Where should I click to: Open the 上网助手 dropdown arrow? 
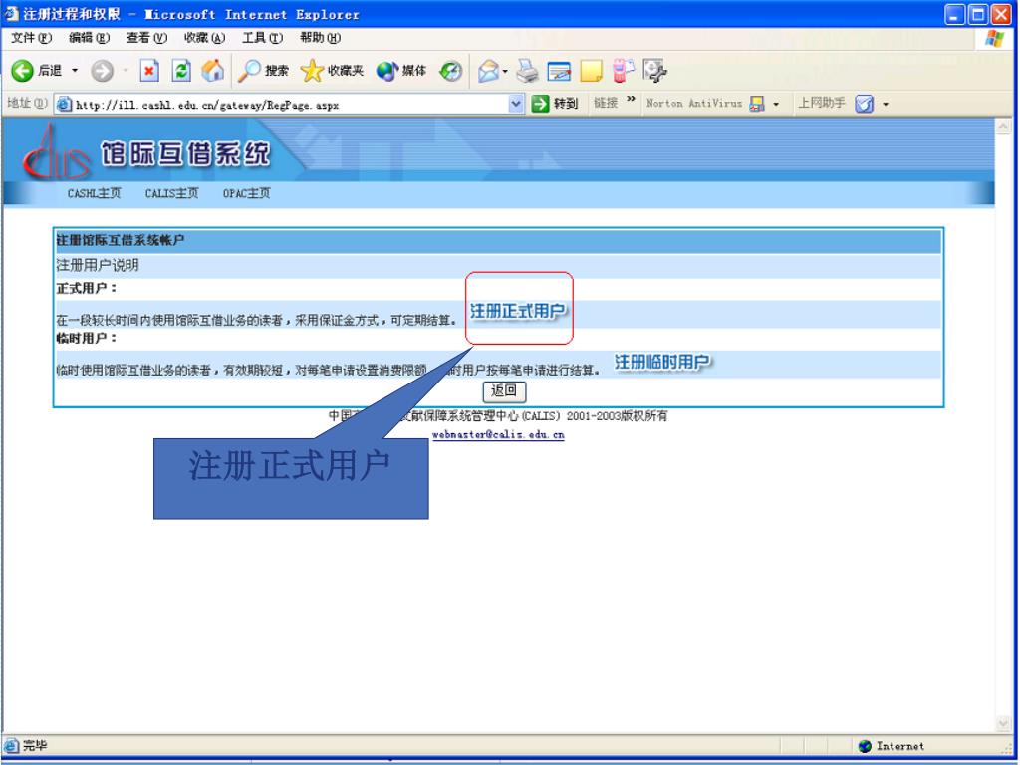886,104
